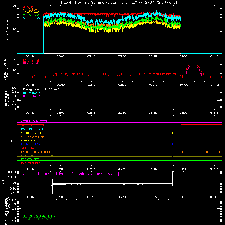The height and width of the screenshot is (225, 225).
Task: Click the raised SC_IN_SUNLIGHT flag segment
Action: [x=112, y=132]
